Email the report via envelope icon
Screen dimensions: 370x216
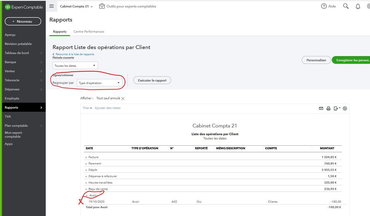321,108
